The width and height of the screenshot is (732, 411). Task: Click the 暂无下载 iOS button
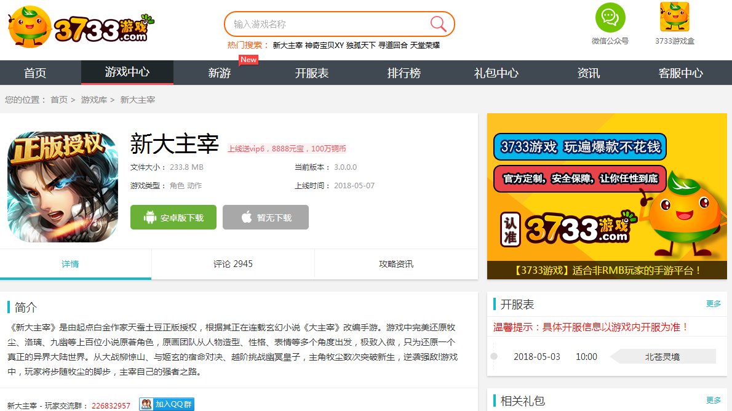click(x=266, y=217)
